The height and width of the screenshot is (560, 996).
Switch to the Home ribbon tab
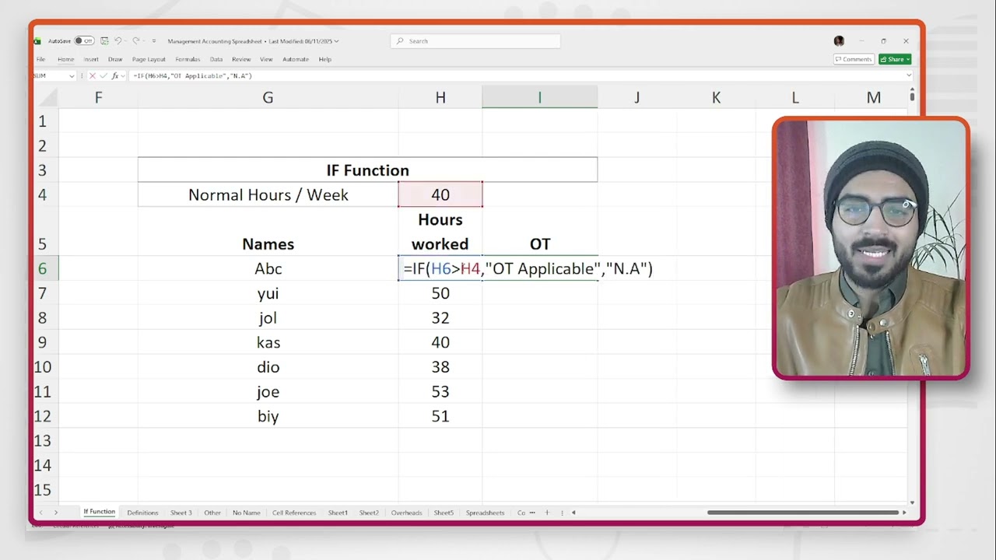[x=66, y=59]
